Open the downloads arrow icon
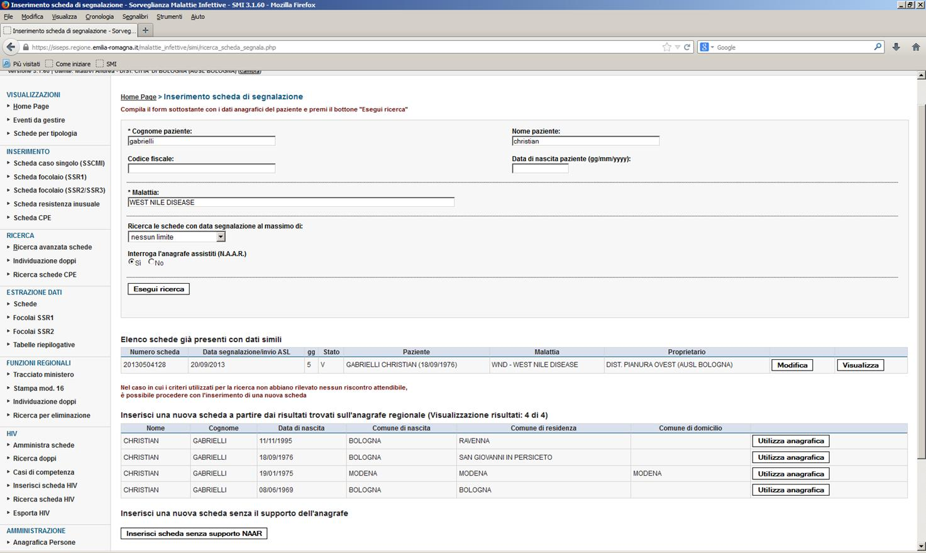926x553 pixels. point(896,47)
